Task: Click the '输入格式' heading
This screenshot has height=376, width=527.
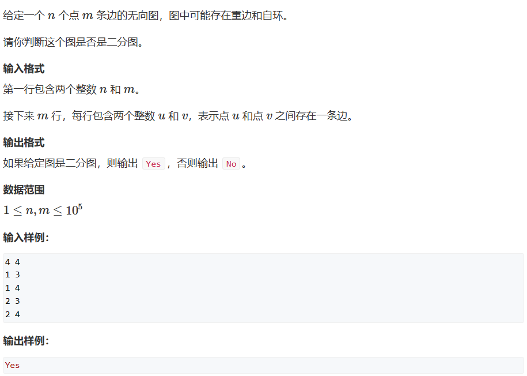Action: tap(24, 69)
